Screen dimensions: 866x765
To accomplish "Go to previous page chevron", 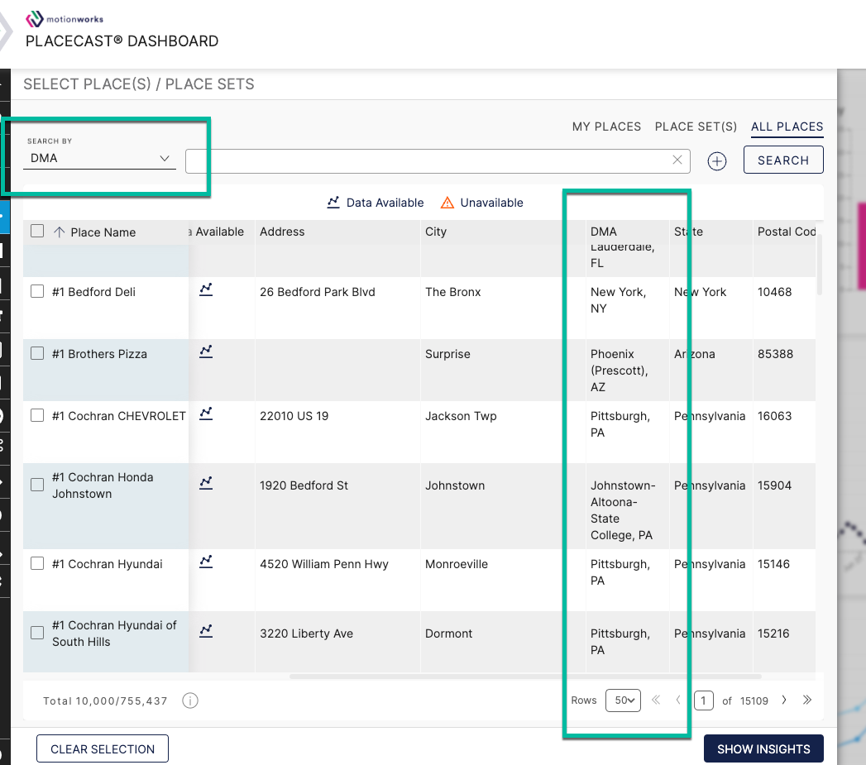I will [x=678, y=700].
